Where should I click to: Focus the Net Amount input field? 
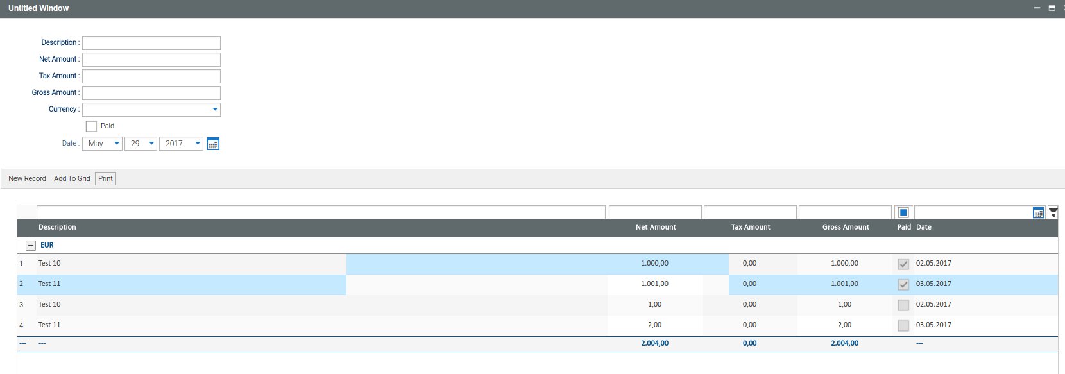click(x=151, y=60)
